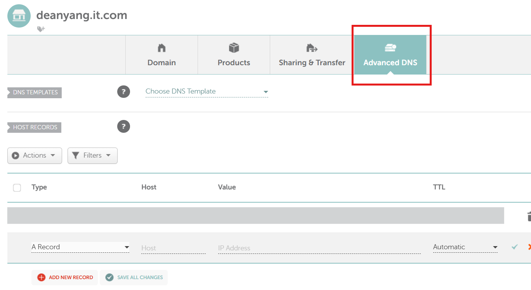Screen dimensions: 531x290
Task: Open the Products tab
Action: (234, 55)
